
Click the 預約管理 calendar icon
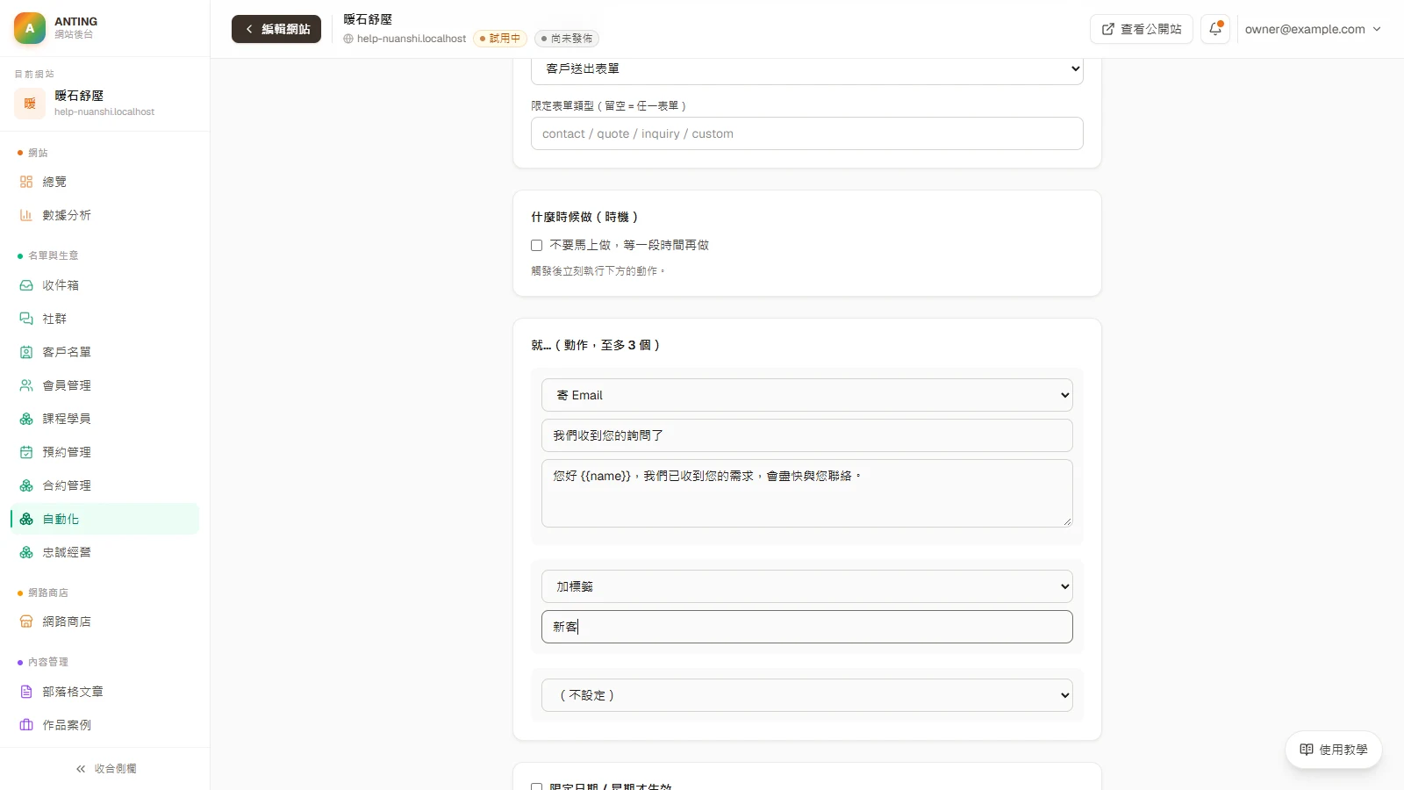coord(26,452)
